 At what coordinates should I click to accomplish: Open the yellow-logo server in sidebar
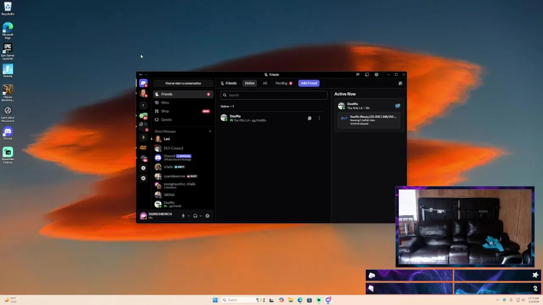(x=143, y=147)
